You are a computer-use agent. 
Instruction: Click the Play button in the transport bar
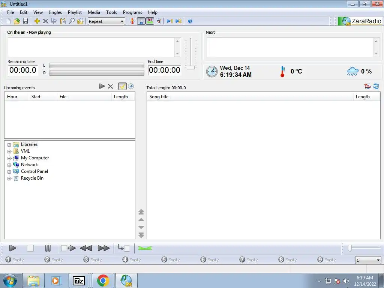pos(12,248)
